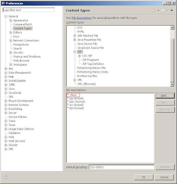Open JavaScript preferences category
The height and width of the screenshot is (184, 177).
coord(15,93)
